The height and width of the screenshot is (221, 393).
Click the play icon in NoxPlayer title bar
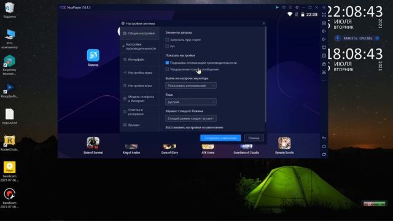[x=277, y=7]
